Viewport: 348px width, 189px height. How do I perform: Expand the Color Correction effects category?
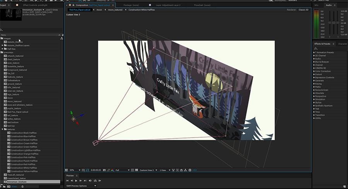tap(314, 71)
